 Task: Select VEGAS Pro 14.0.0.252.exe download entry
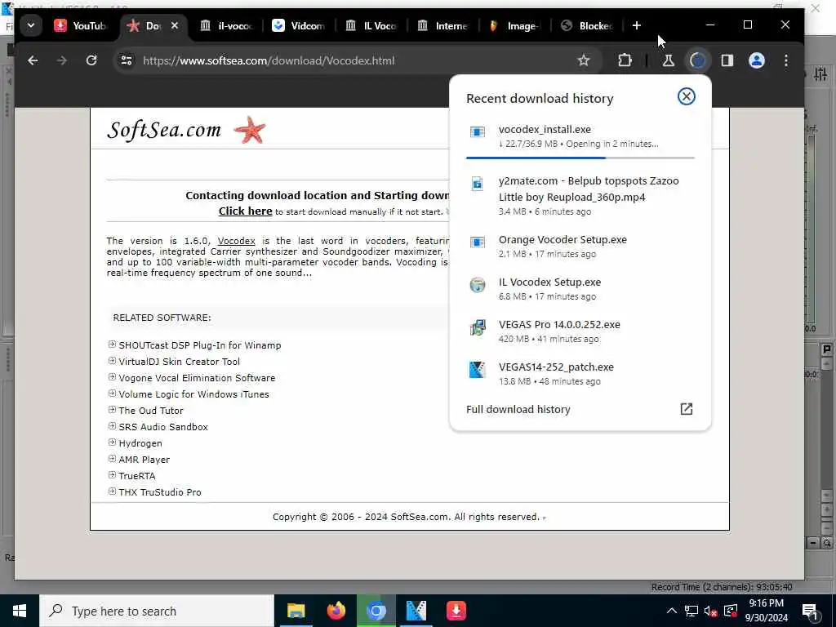pos(580,331)
